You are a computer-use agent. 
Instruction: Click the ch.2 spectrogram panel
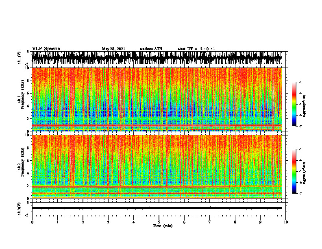pos(157,167)
